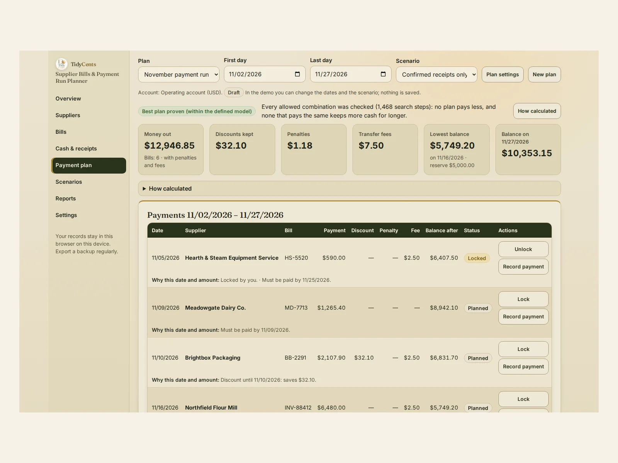Record payment for Hearth & Steam Equipment Service
Image resolution: width=618 pixels, height=463 pixels.
[523, 267]
